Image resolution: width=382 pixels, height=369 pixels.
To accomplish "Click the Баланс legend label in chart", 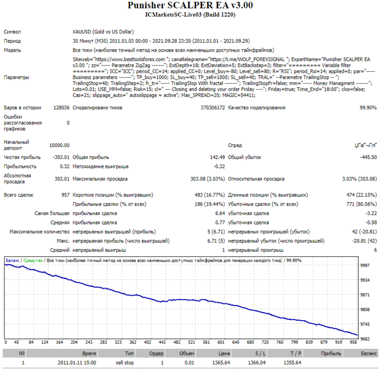I will (x=12, y=261).
